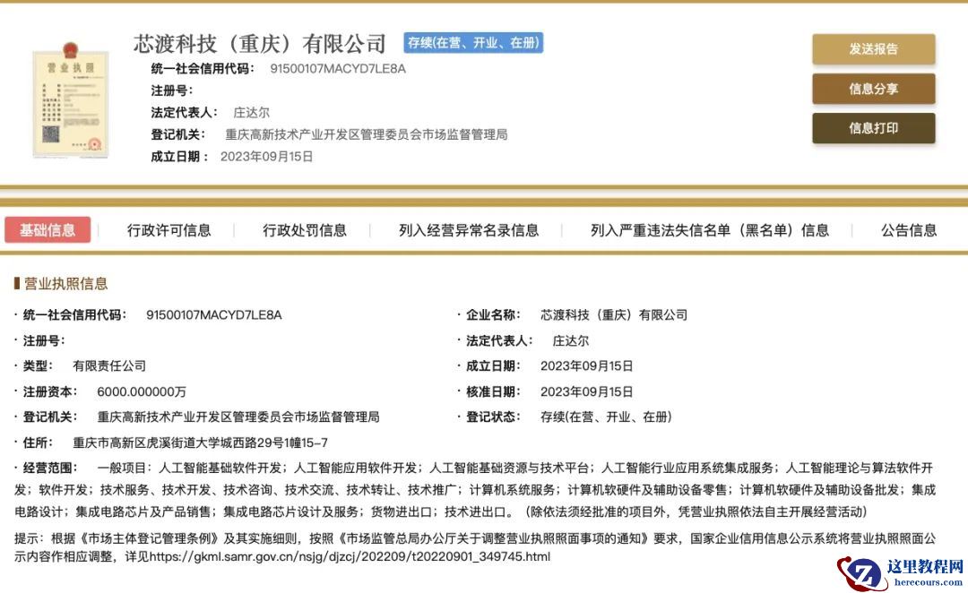This screenshot has height=593, width=968.
Task: Click the national emblem atop the license image
Action: point(72,51)
